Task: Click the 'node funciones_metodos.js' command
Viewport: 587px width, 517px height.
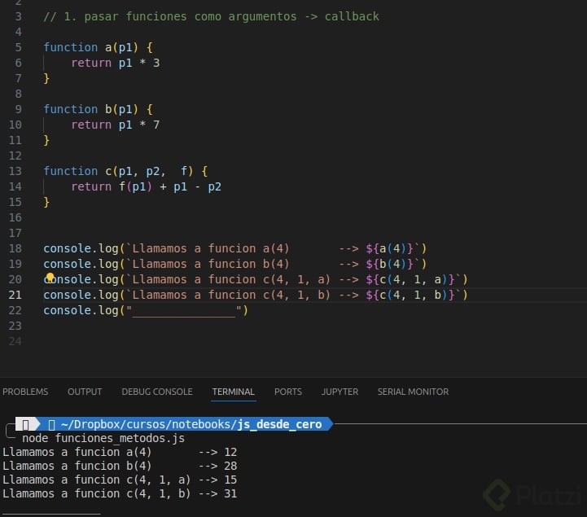Action: 103,438
